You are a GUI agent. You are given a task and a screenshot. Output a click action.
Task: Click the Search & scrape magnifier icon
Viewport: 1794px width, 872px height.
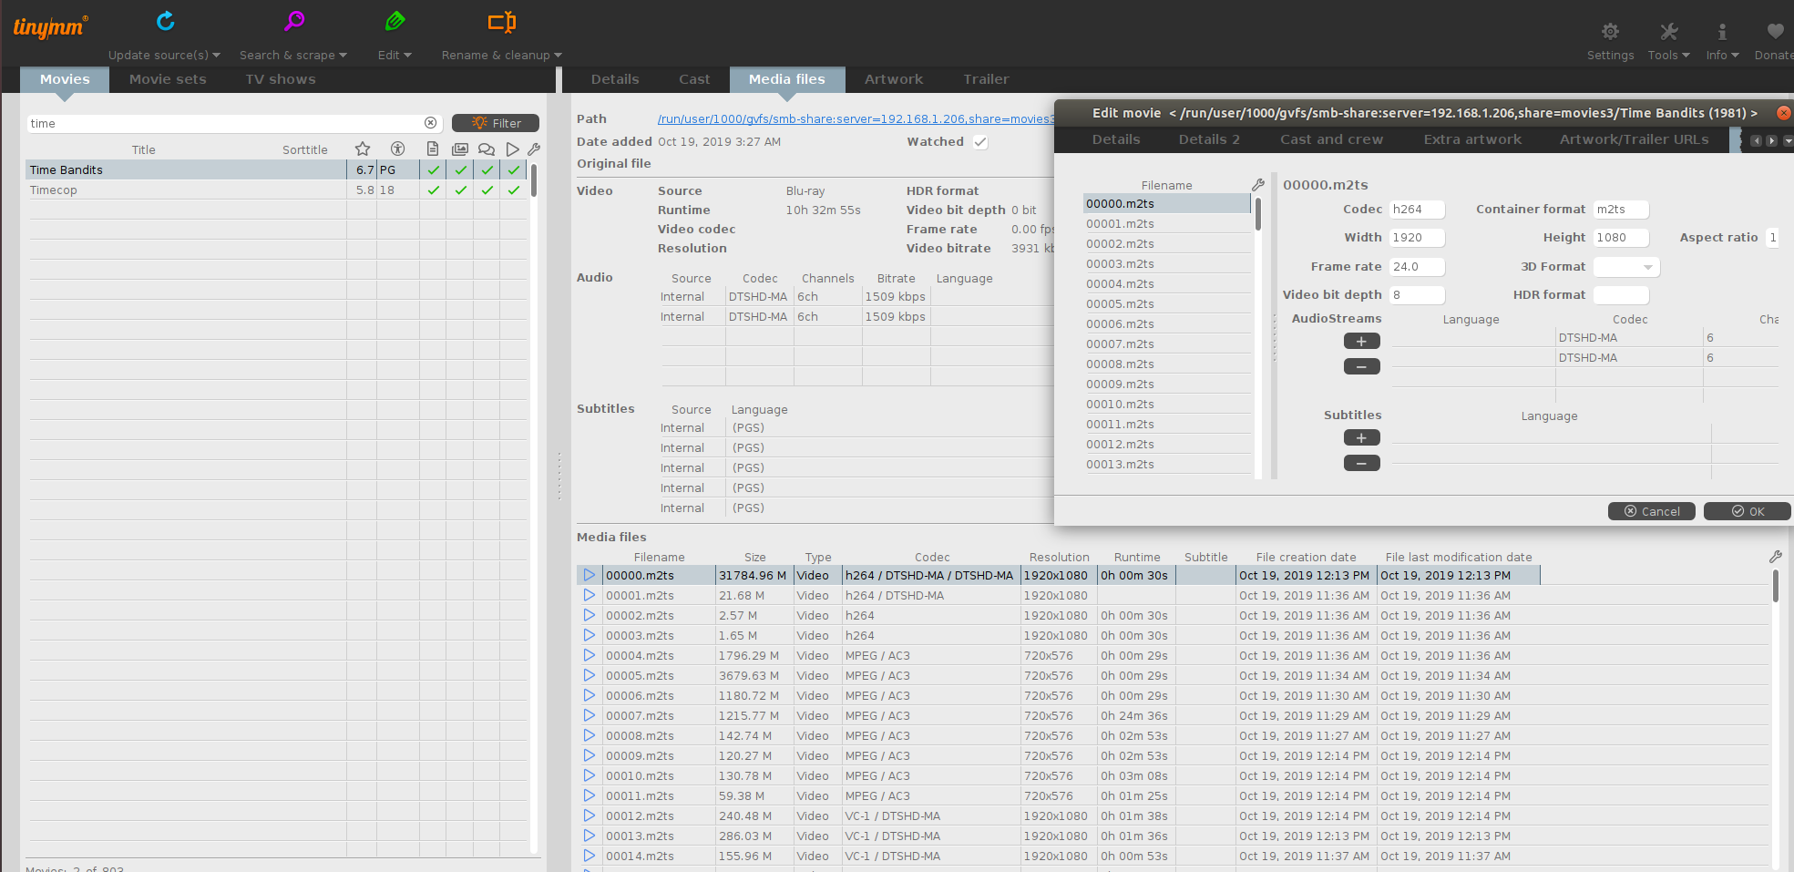293,21
